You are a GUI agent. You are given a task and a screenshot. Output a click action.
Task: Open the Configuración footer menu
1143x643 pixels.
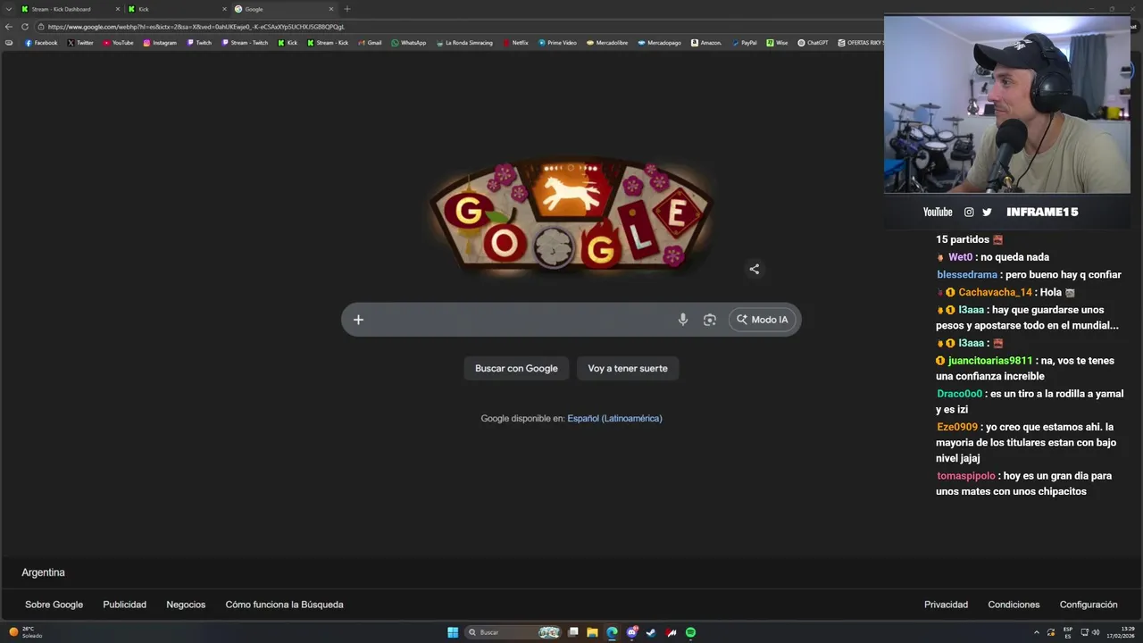pyautogui.click(x=1089, y=605)
